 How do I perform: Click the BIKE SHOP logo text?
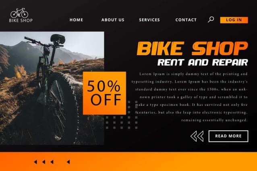pyautogui.click(x=21, y=21)
